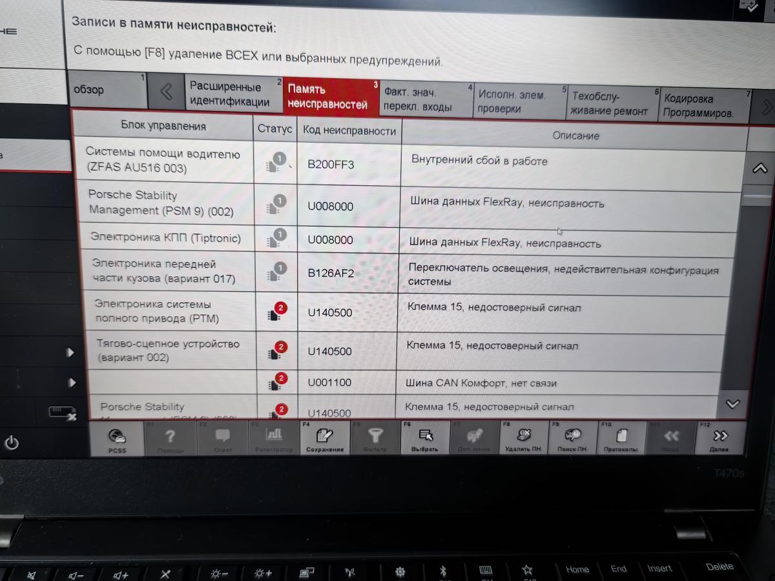Viewport: 775px width, 581px height.
Task: Click the Выбрать (F6) select icon
Action: (x=424, y=438)
